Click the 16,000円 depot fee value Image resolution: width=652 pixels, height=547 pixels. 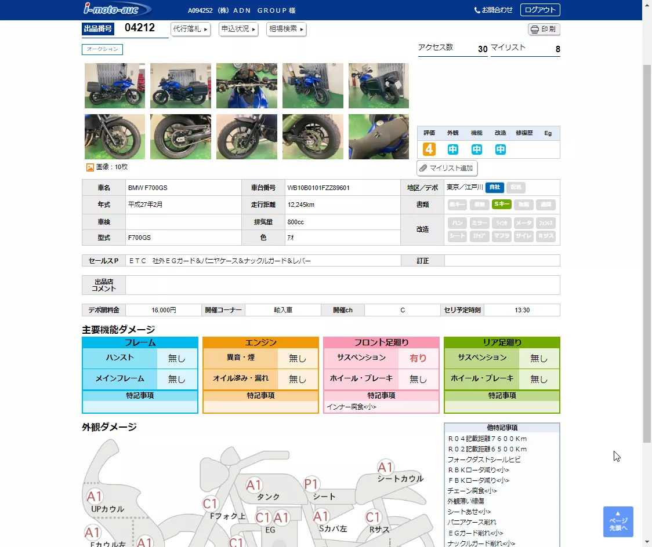[x=164, y=310]
